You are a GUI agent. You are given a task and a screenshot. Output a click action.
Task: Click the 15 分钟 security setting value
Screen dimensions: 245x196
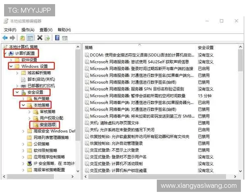(x=205, y=96)
